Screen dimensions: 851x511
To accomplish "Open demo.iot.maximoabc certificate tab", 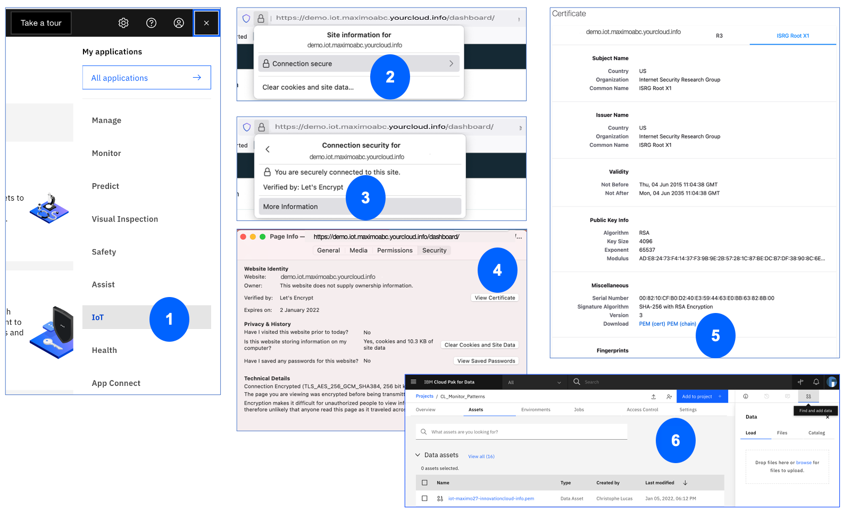I will [x=633, y=32].
